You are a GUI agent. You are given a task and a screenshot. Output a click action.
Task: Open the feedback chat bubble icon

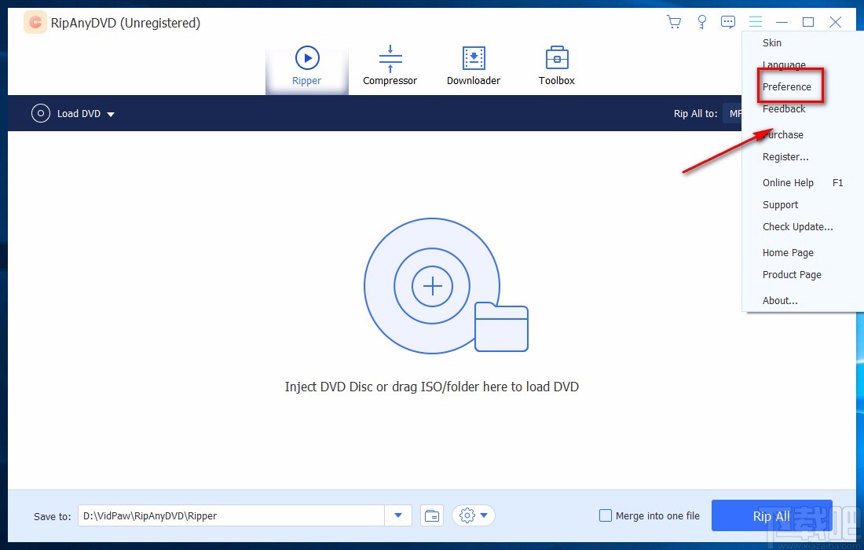(728, 22)
